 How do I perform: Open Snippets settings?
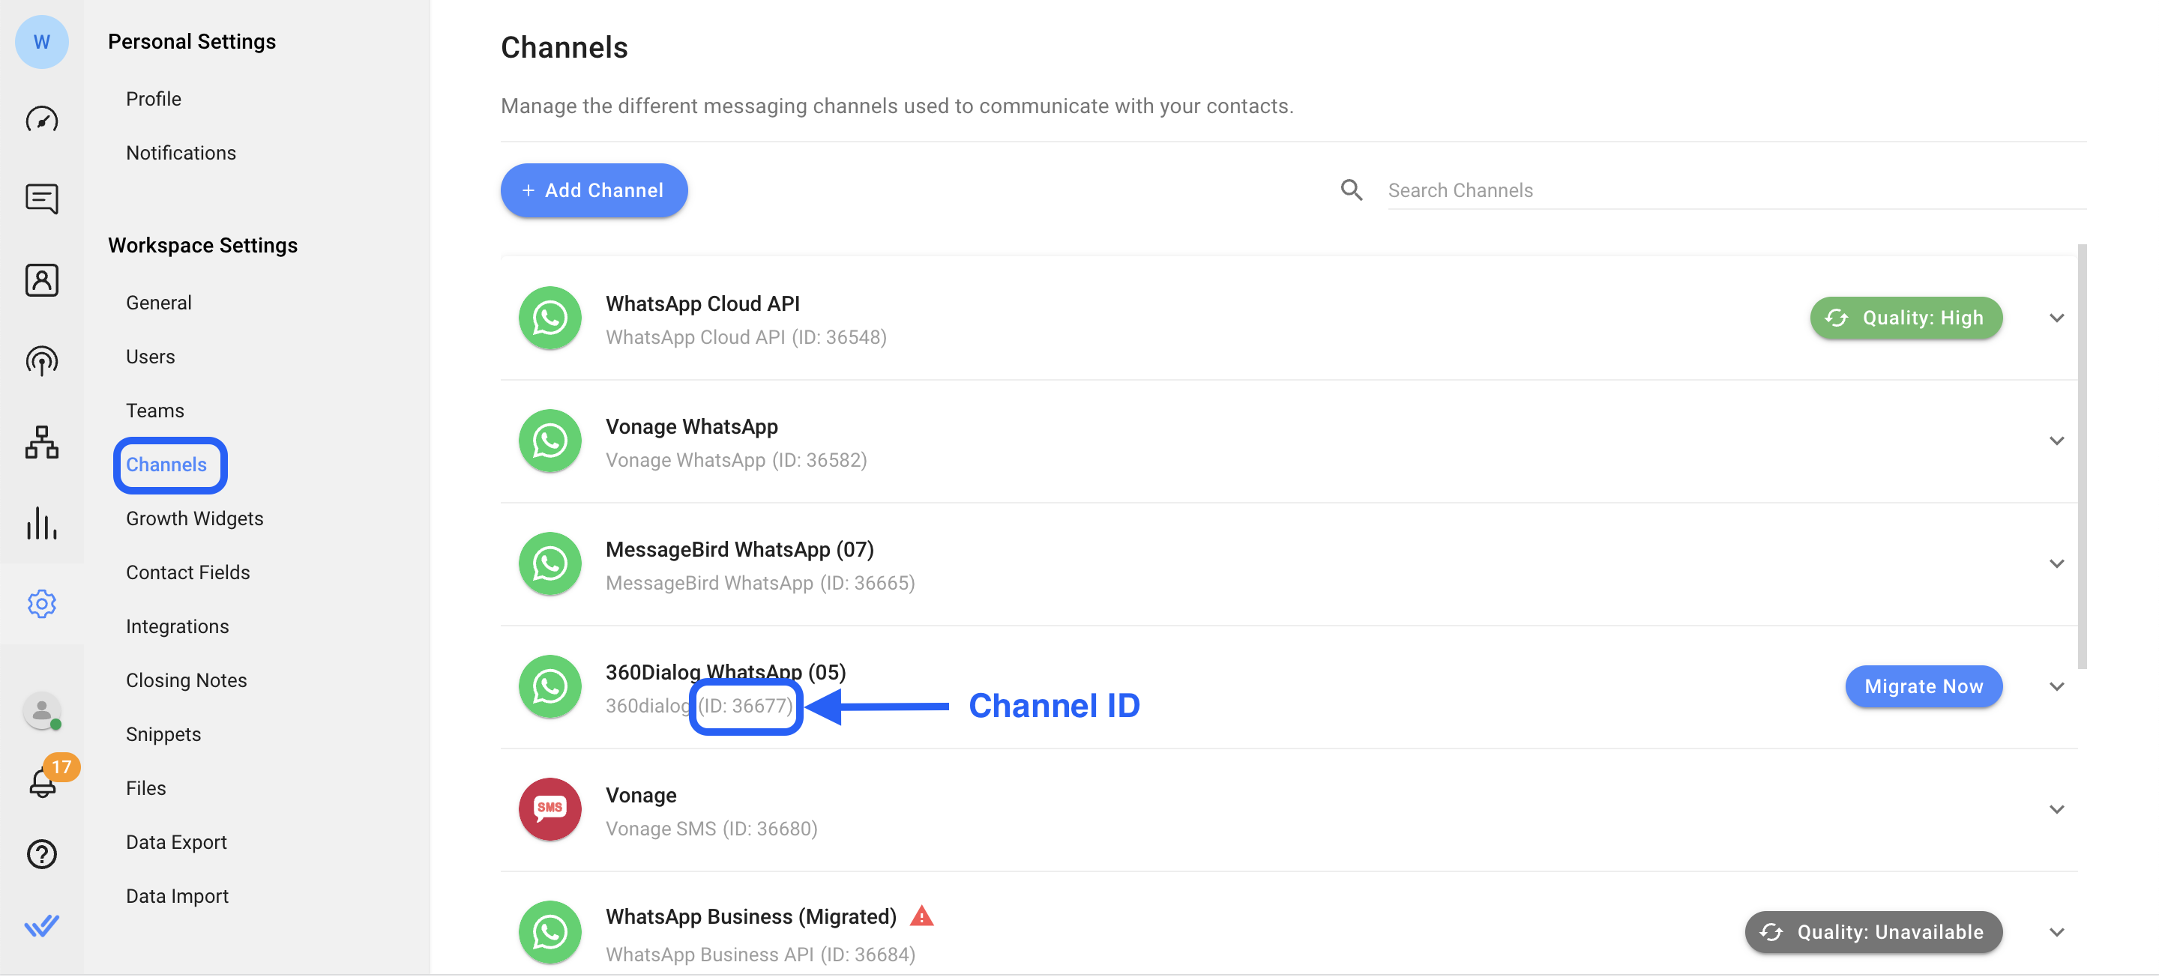click(163, 736)
